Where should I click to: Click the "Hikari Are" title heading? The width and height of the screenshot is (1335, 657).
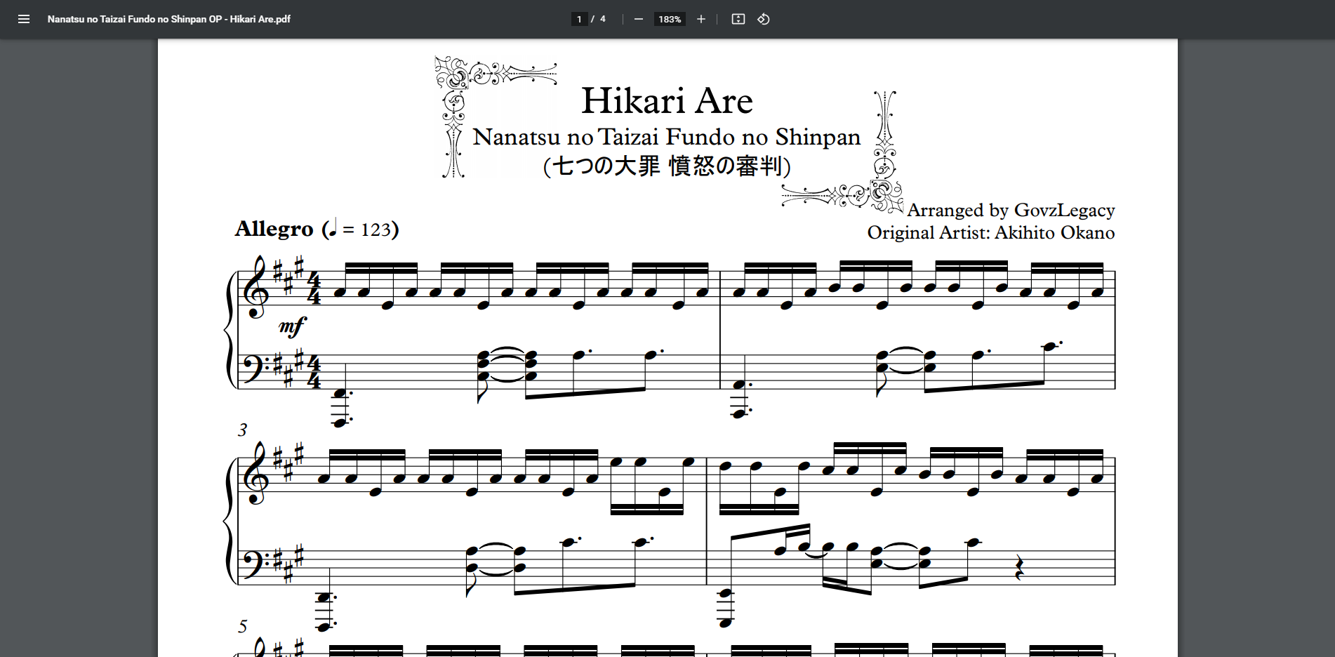pyautogui.click(x=667, y=100)
